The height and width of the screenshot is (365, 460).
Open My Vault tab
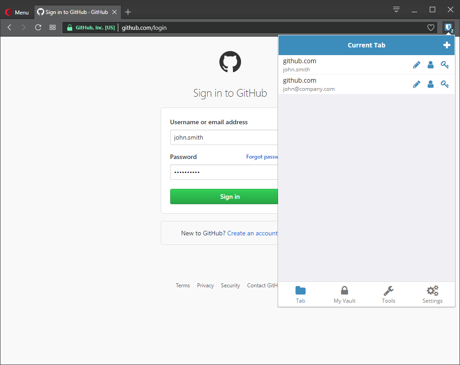[x=344, y=295]
